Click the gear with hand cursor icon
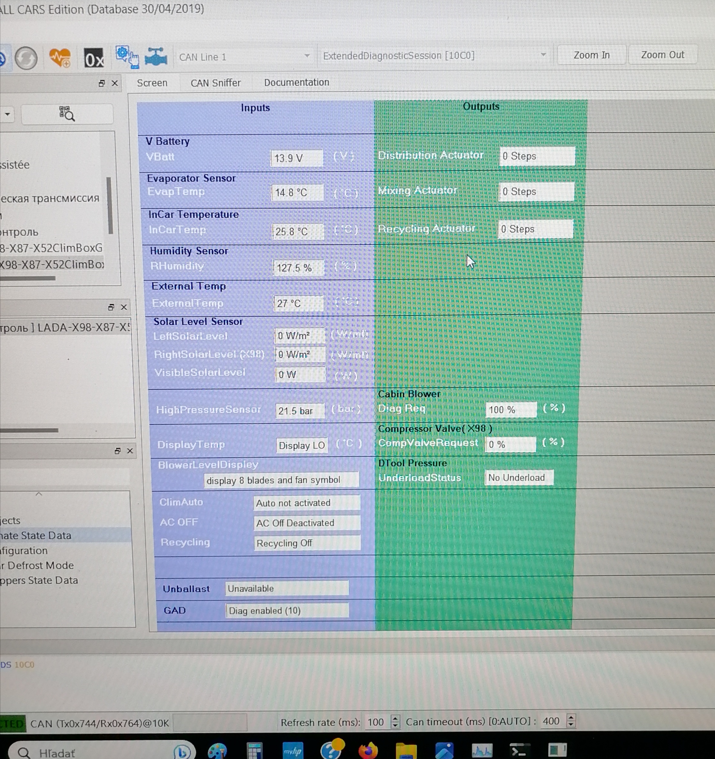Viewport: 715px width, 759px height. pos(127,57)
